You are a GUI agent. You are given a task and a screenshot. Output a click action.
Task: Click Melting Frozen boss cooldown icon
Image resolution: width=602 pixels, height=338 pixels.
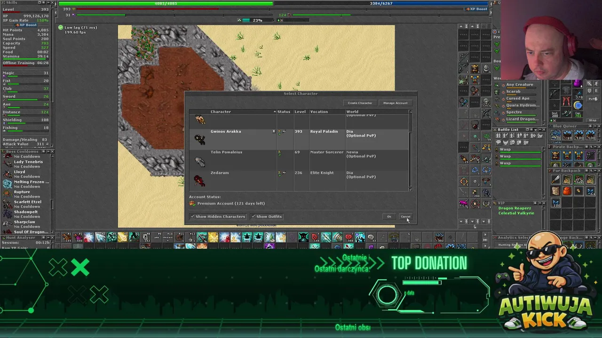(8, 184)
